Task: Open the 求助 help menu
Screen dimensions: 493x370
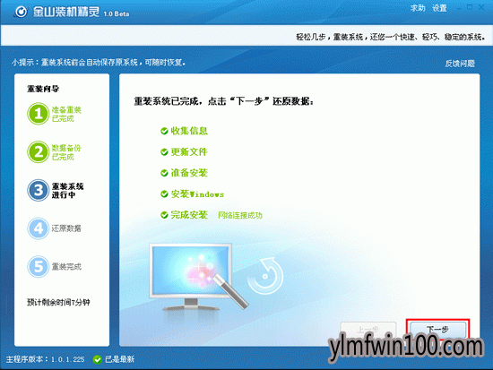Action: click(418, 8)
